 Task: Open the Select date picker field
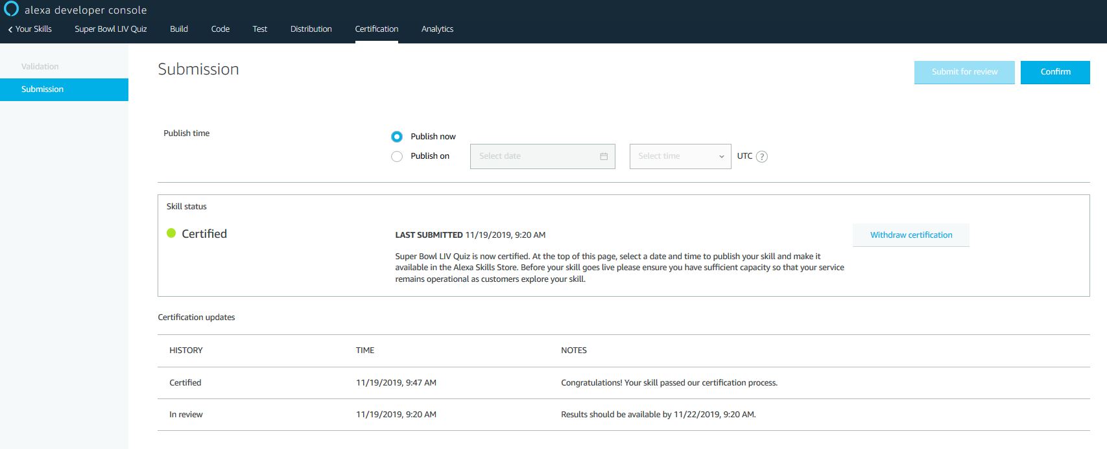coord(532,156)
